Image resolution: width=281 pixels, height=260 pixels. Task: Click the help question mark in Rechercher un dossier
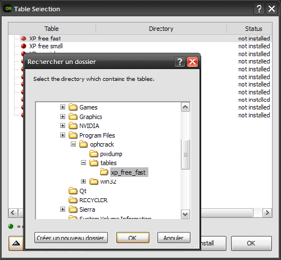pyautogui.click(x=180, y=62)
